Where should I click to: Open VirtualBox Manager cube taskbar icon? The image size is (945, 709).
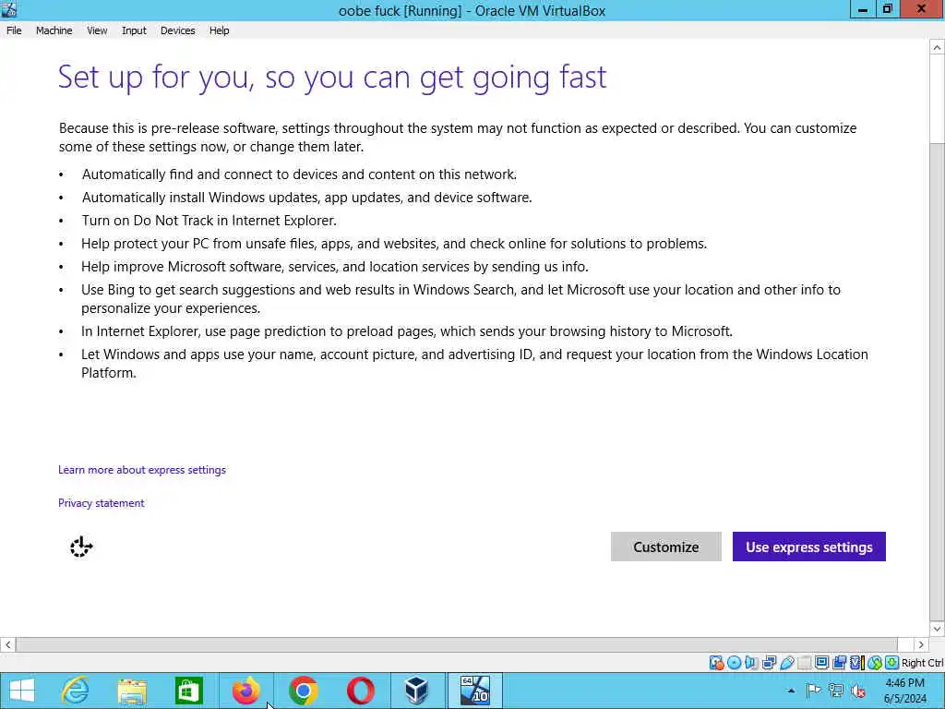[x=416, y=691]
